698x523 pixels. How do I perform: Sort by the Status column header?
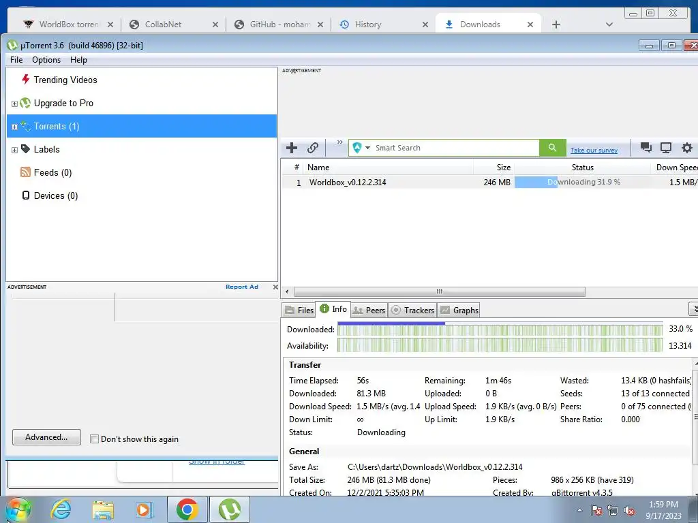tap(582, 168)
